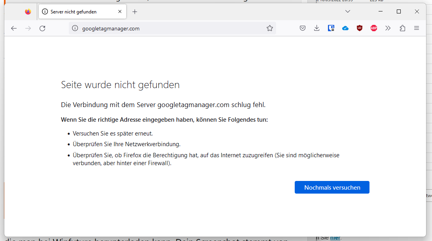Screen dimensions: 432x241
Task: Minimize the Firefox window
Action: click(381, 11)
